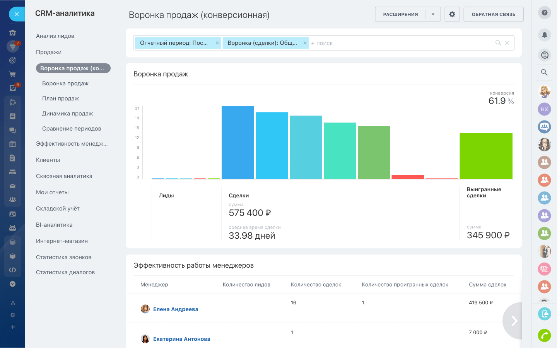The image size is (557, 348).
Task: Open the Mail icon in left sidebar
Action: (x=13, y=185)
